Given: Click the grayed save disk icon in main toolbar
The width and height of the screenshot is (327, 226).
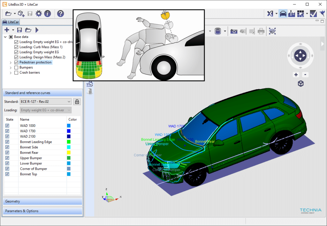Looking at the screenshot, I should [x=30, y=14].
